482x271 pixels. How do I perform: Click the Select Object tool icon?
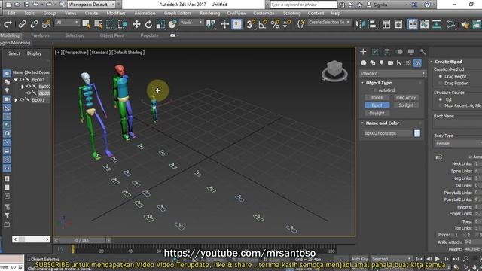tap(87, 24)
